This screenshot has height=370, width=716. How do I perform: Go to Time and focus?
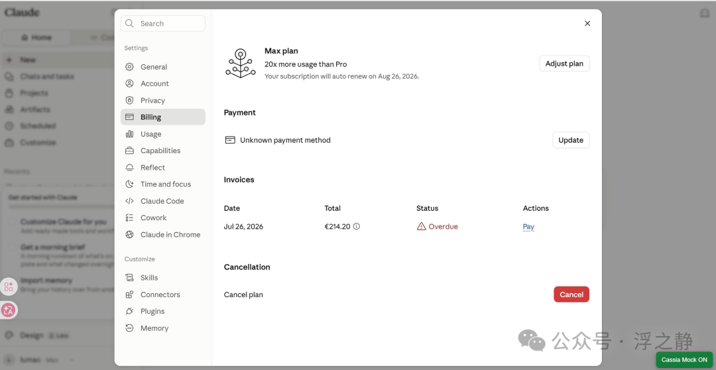(163, 184)
